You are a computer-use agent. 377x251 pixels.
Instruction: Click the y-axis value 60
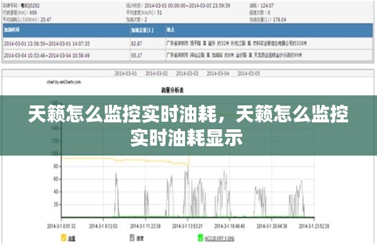click(56, 179)
